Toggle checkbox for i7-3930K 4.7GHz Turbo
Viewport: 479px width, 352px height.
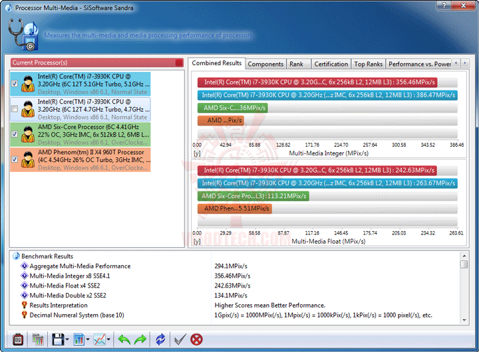point(15,109)
